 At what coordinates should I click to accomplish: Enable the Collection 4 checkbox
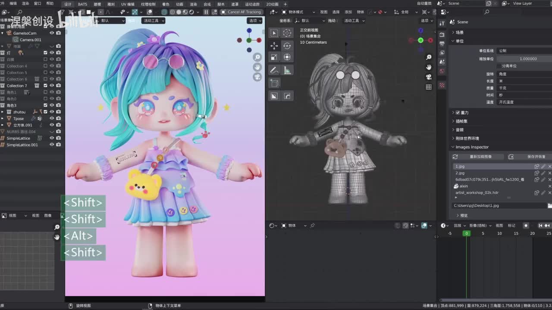tap(45, 66)
